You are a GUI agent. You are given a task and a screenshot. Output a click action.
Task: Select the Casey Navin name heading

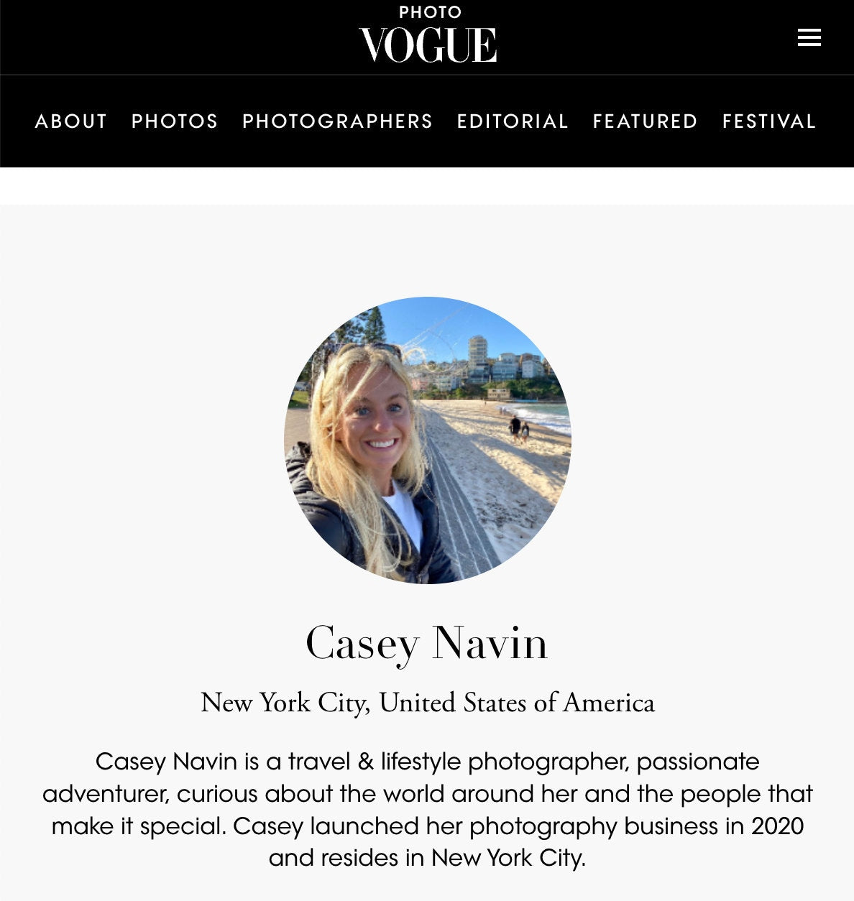[x=427, y=643]
